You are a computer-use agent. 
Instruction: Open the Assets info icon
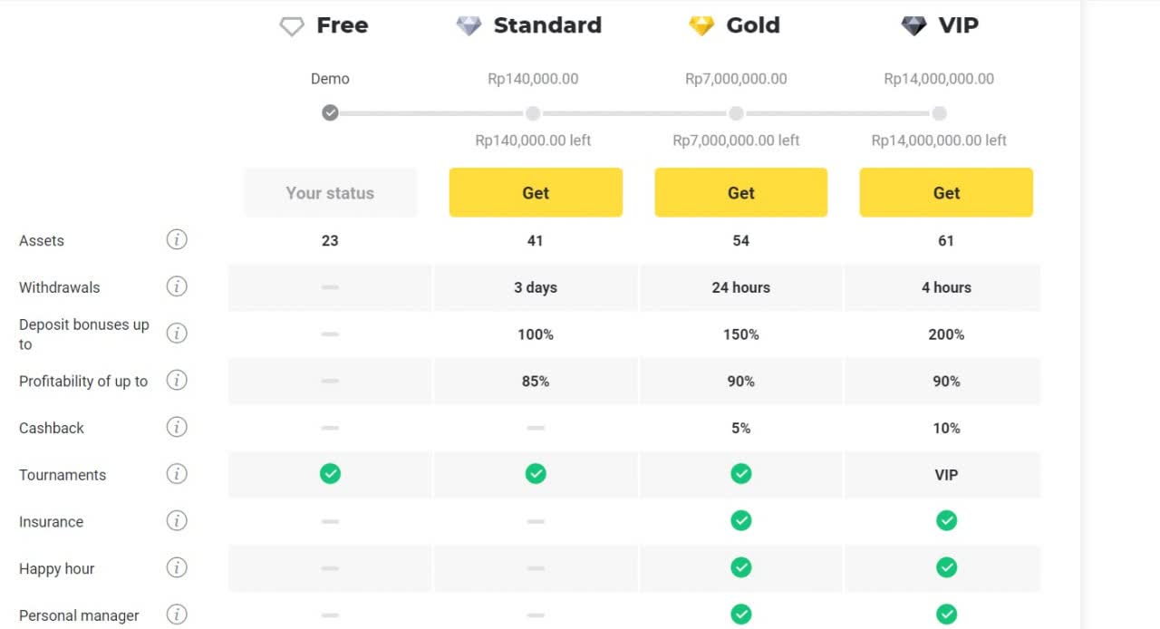coord(177,239)
